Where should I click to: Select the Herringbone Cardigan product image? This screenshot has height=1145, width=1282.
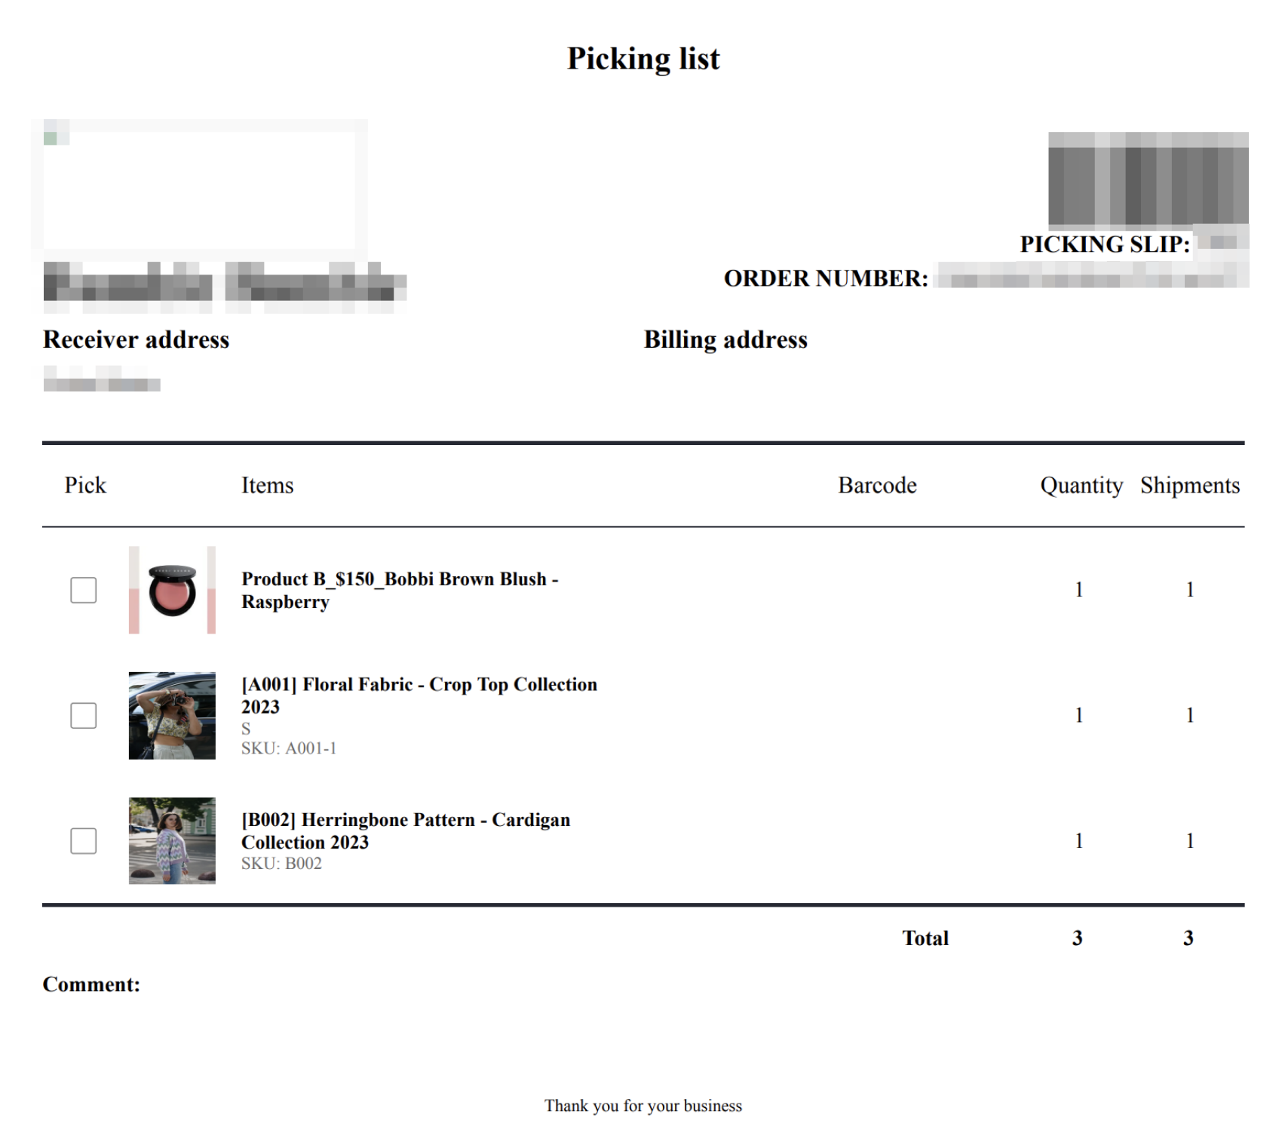[172, 840]
